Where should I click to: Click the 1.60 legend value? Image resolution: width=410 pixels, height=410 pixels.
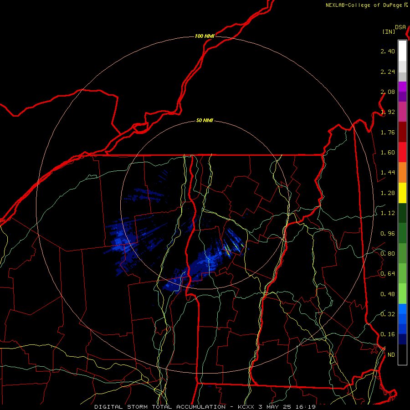[x=388, y=153]
